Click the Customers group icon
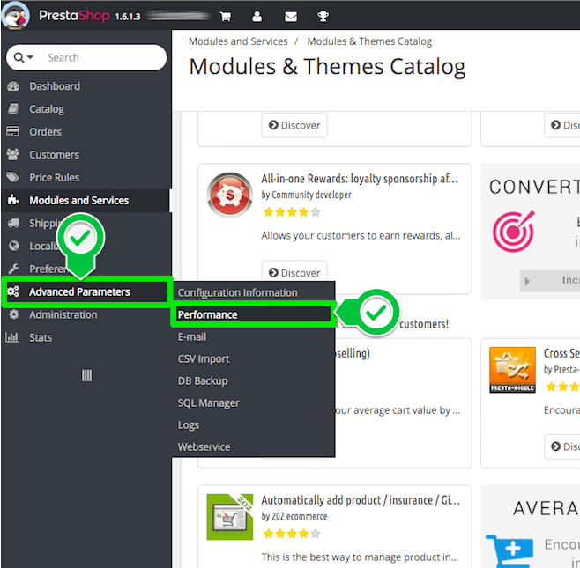 pos(13,154)
